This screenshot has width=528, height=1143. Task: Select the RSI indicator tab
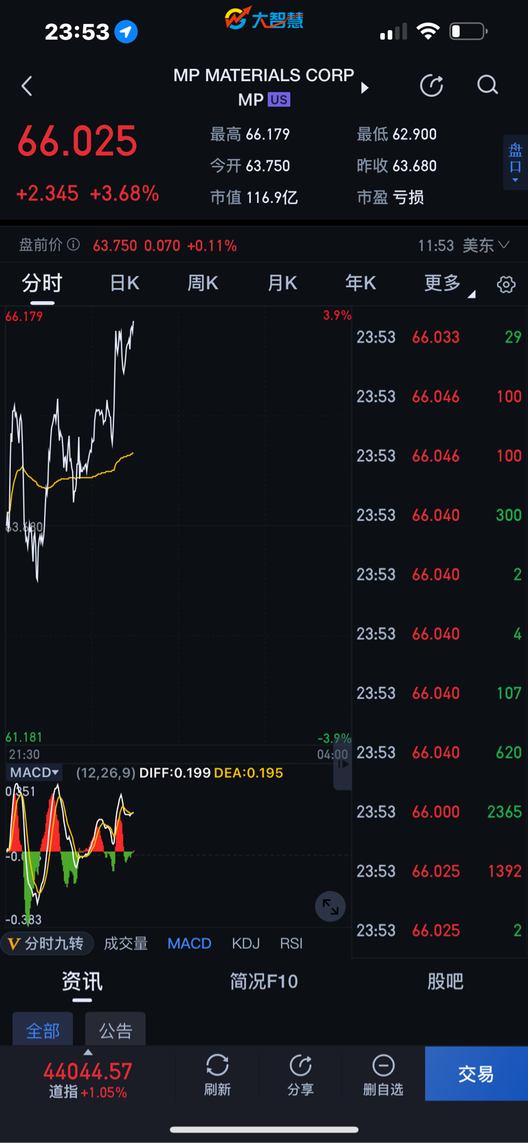pyautogui.click(x=291, y=944)
